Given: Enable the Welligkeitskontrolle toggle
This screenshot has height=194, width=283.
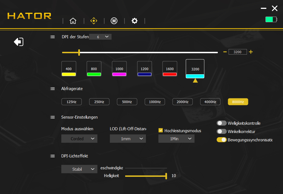Looking at the screenshot, I should pyautogui.click(x=222, y=123).
